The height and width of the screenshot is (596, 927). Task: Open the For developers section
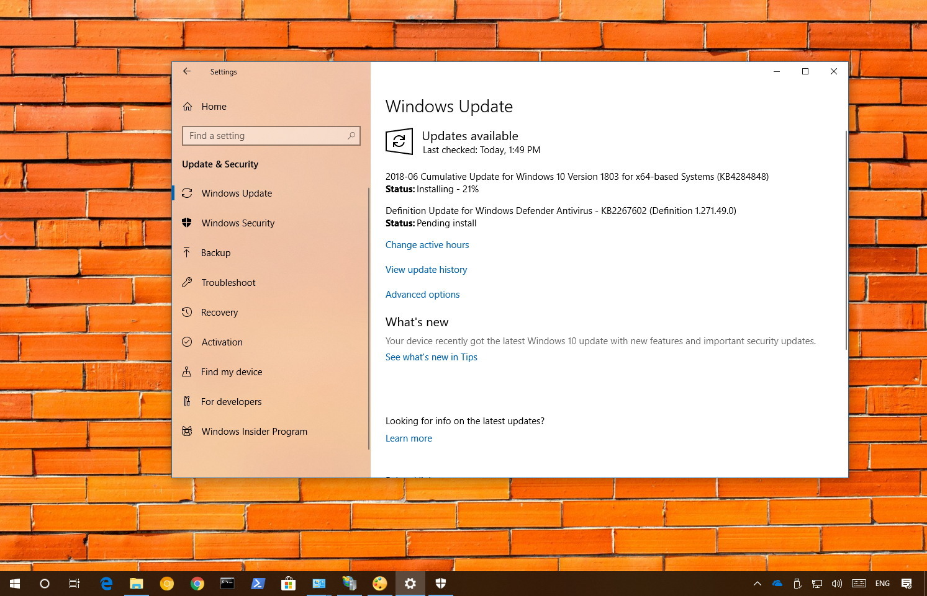231,401
